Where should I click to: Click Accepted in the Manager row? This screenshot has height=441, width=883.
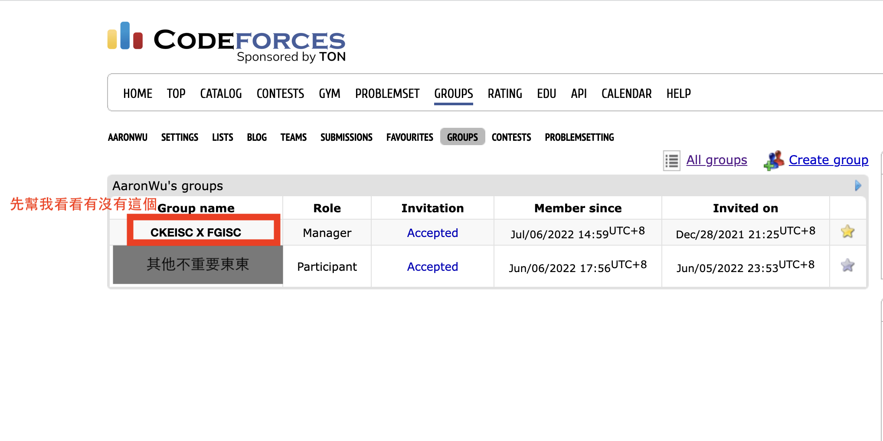click(x=432, y=233)
